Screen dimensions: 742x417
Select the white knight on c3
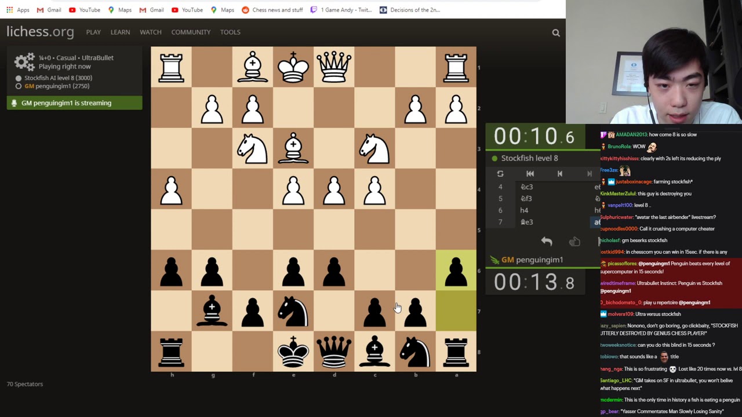pyautogui.click(x=374, y=148)
